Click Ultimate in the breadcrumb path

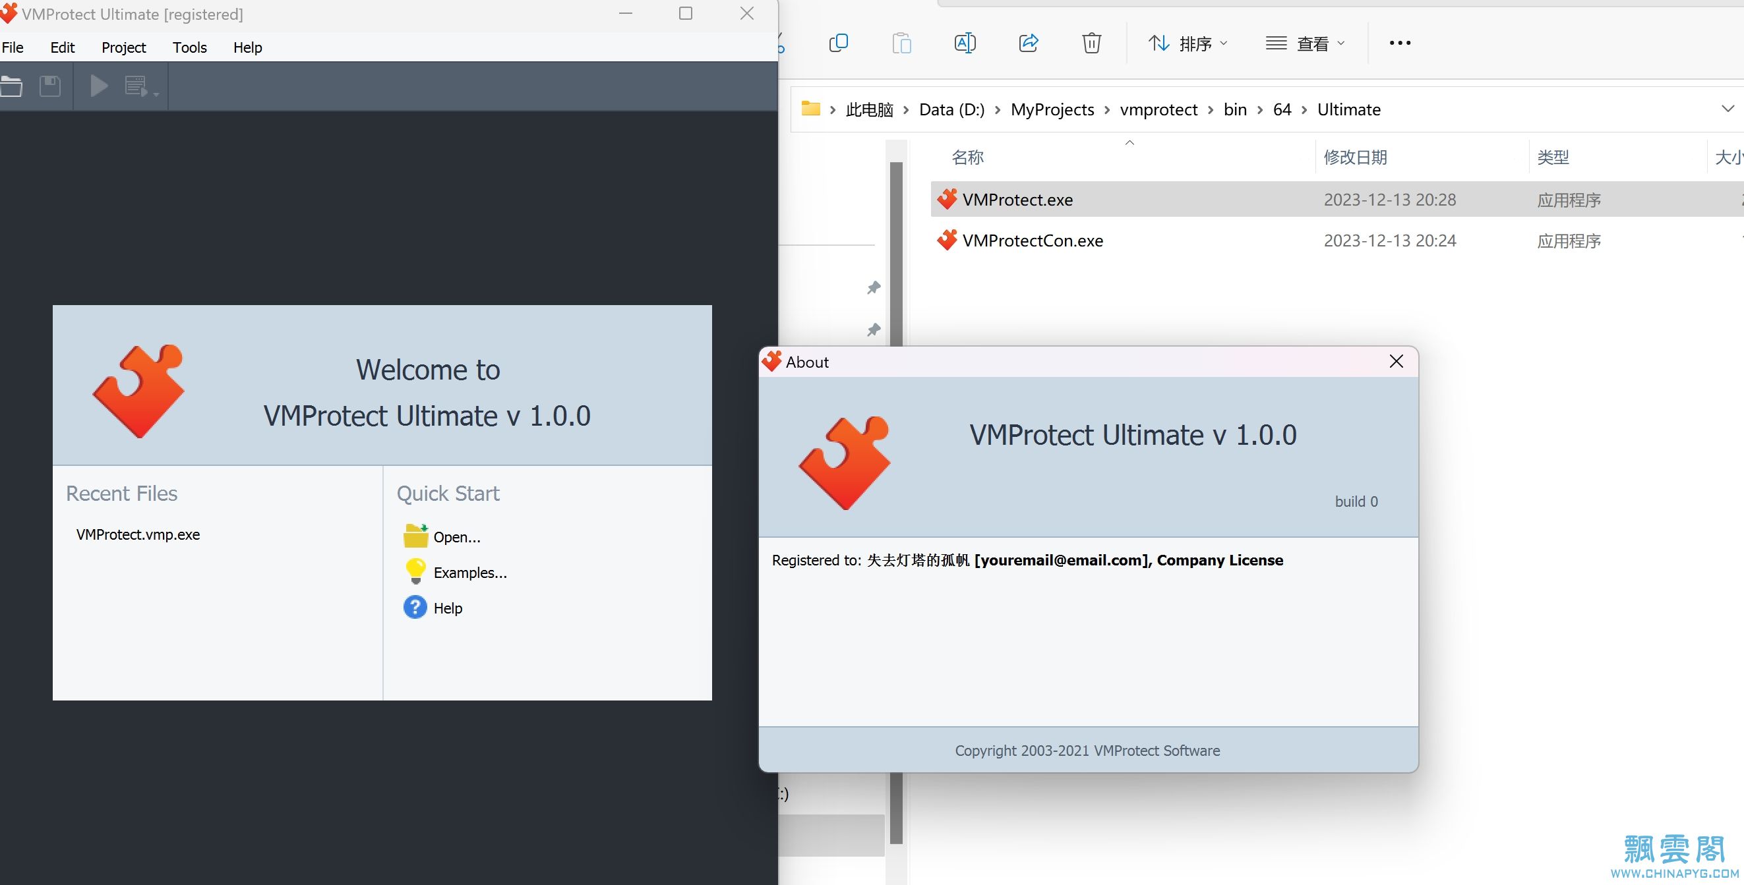pyautogui.click(x=1348, y=109)
